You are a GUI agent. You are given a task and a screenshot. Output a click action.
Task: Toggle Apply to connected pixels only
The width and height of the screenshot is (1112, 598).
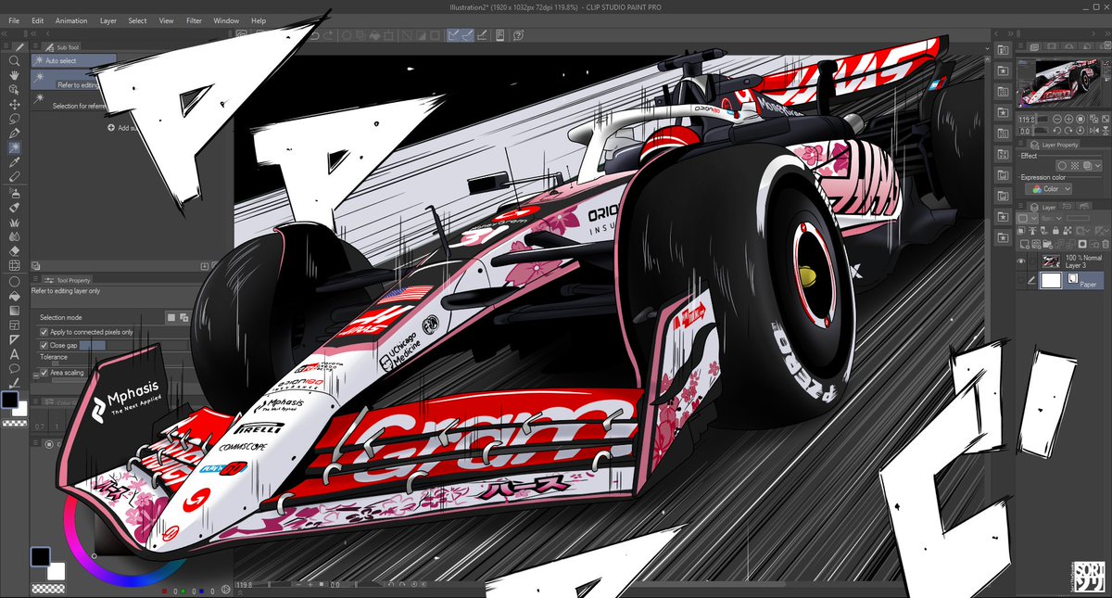pyautogui.click(x=44, y=331)
